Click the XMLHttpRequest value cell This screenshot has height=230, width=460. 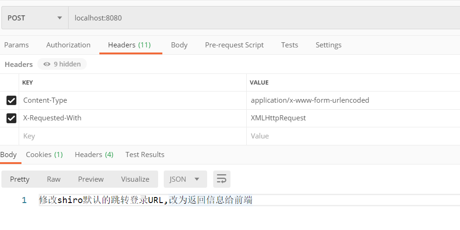[353, 118]
